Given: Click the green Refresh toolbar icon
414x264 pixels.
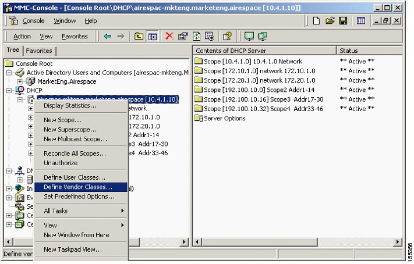Looking at the screenshot, I should coord(196,36).
